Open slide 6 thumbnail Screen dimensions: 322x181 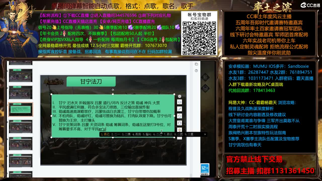click(x=21, y=93)
